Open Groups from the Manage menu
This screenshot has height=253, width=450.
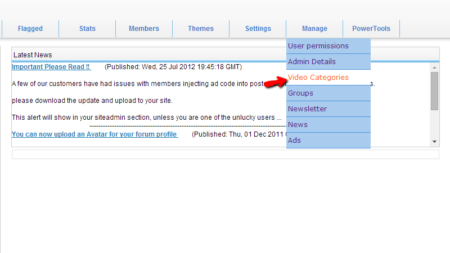coord(328,93)
